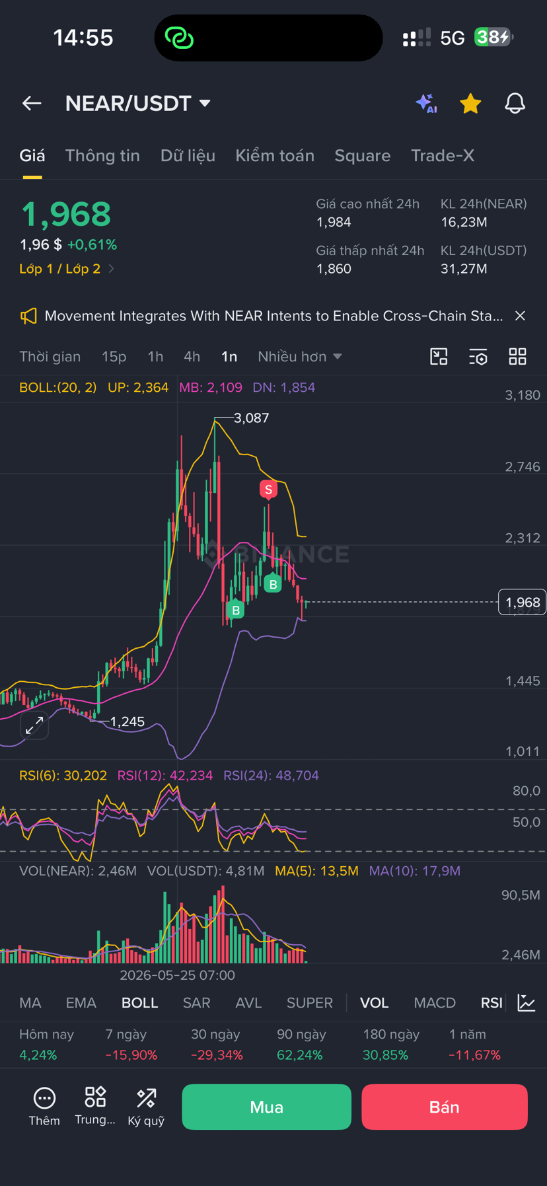Tap the 1,968 current price label
This screenshot has height=1186, width=547.
(x=522, y=602)
